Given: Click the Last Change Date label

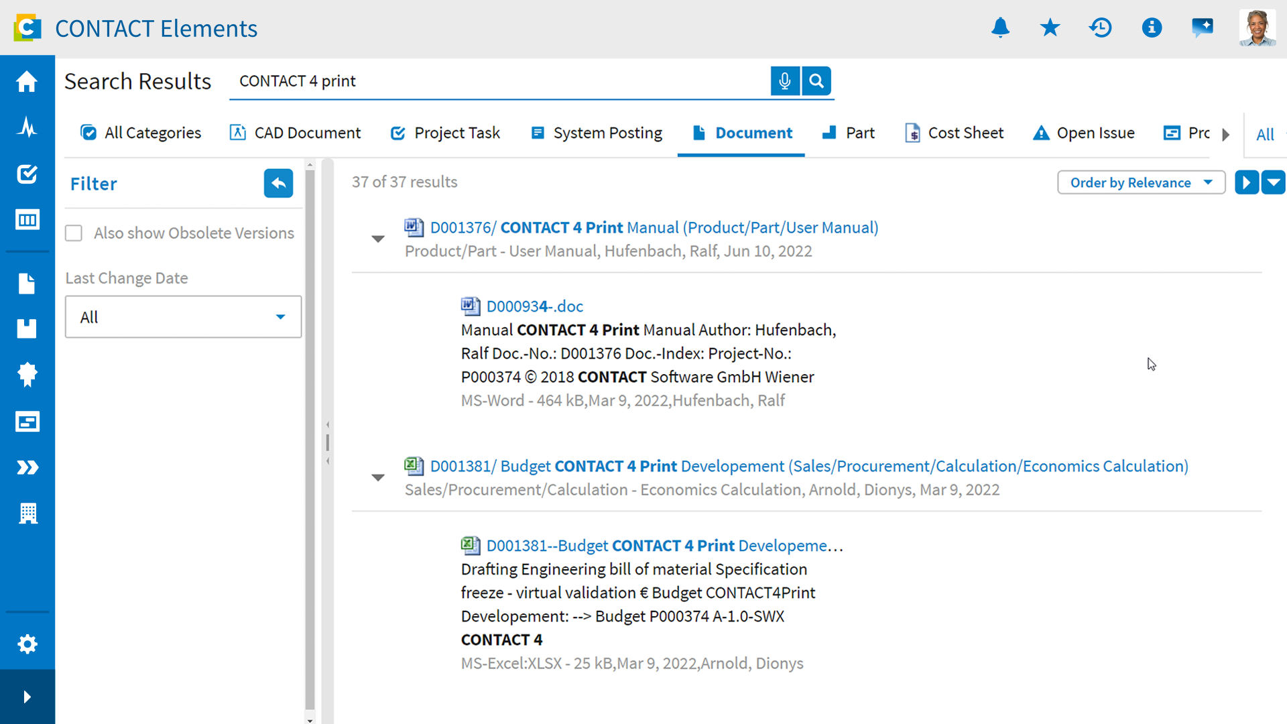Looking at the screenshot, I should coord(127,278).
